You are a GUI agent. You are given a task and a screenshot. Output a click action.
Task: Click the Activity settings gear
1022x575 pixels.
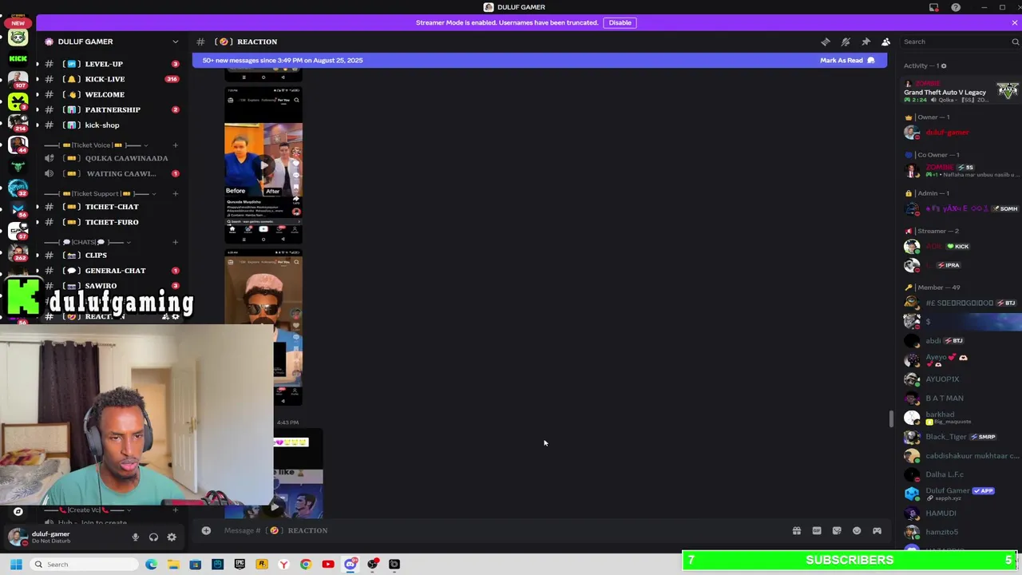[943, 65]
